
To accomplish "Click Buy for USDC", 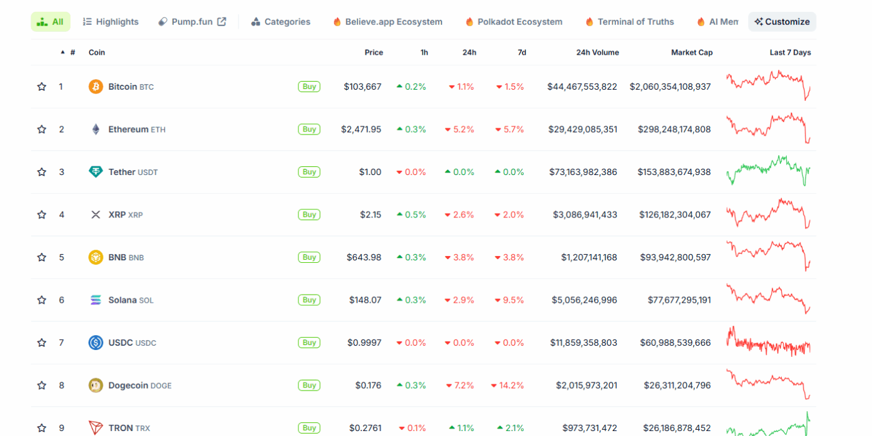I will tap(309, 343).
